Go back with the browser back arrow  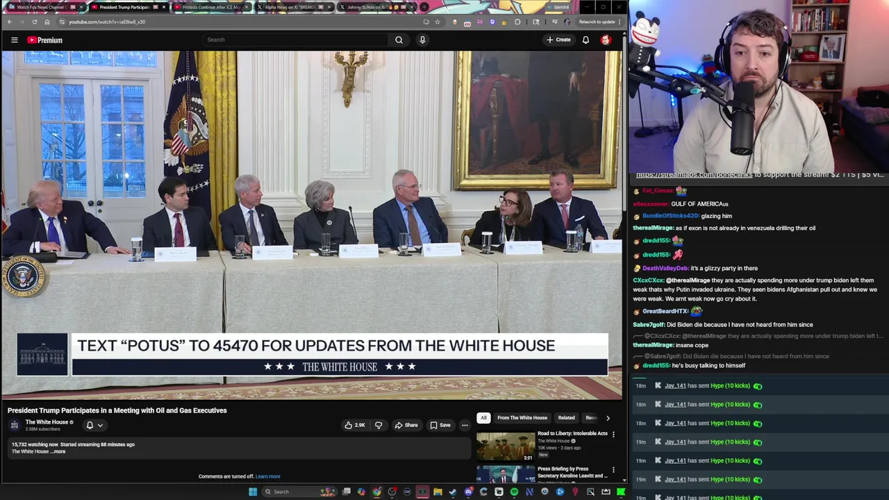click(10, 22)
